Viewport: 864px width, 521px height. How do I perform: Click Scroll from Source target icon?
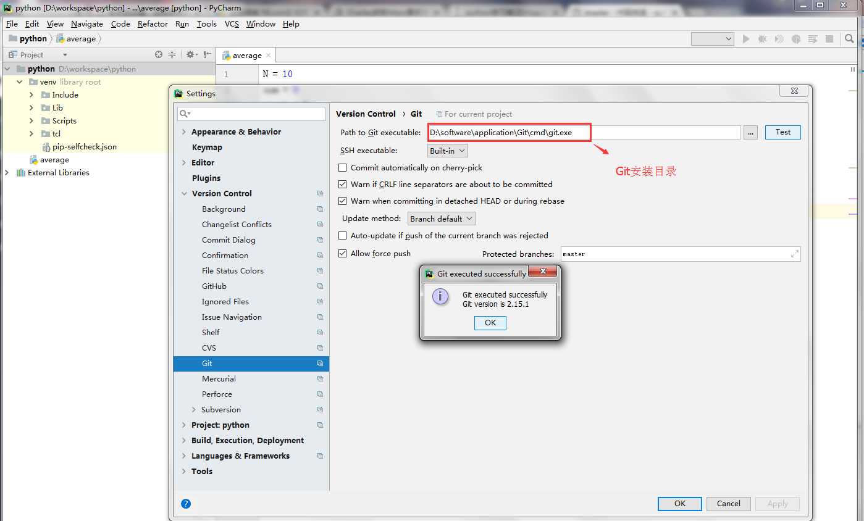pyautogui.click(x=159, y=54)
